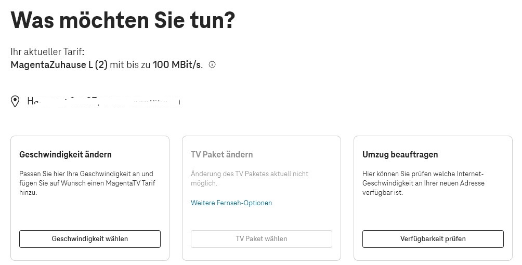Click the greyed-out TV Paket wählen button

[x=261, y=239]
